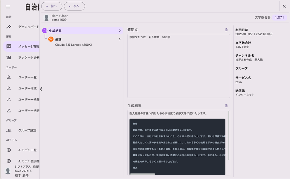This screenshot has width=290, height=179.
Task: Open ユーザー一覧 menu item
Action: pos(21,77)
